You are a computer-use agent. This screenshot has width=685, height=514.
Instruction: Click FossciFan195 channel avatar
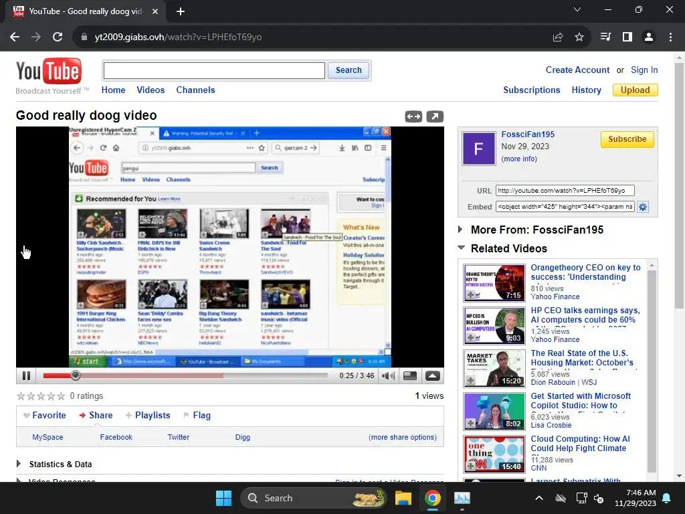(x=478, y=149)
